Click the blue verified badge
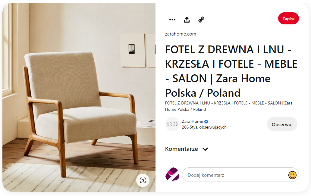 (206, 122)
